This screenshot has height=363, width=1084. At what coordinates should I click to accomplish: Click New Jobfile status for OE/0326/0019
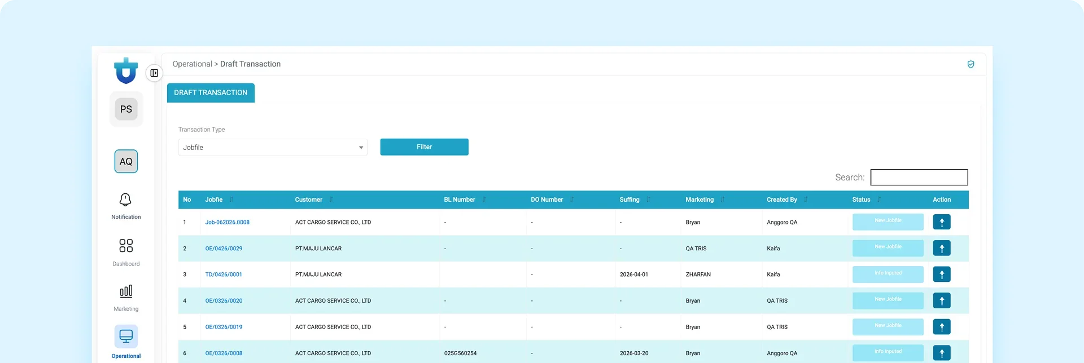(888, 327)
